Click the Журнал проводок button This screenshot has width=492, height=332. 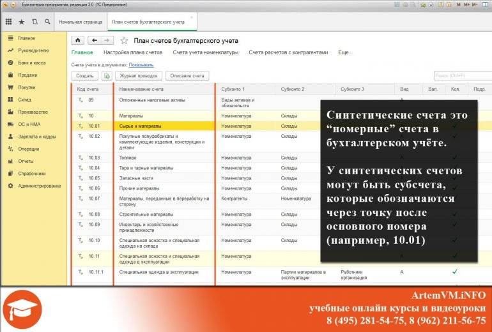point(139,76)
